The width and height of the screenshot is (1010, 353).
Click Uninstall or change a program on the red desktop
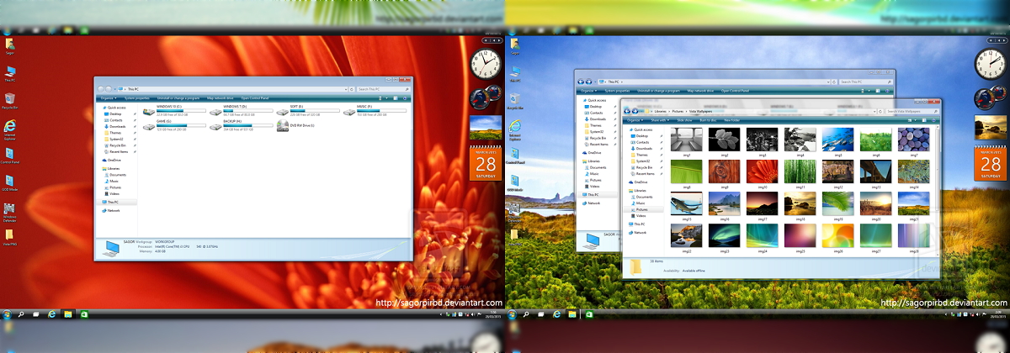pyautogui.click(x=178, y=98)
